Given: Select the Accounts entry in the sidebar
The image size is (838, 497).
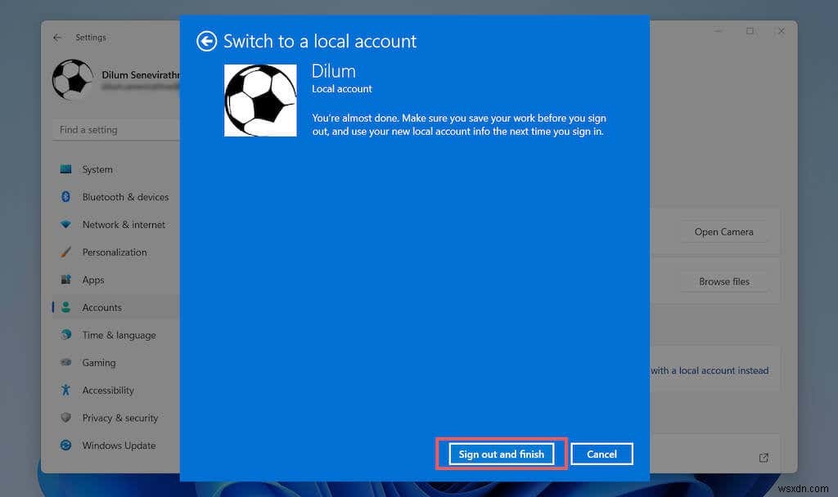Looking at the screenshot, I should pos(101,307).
